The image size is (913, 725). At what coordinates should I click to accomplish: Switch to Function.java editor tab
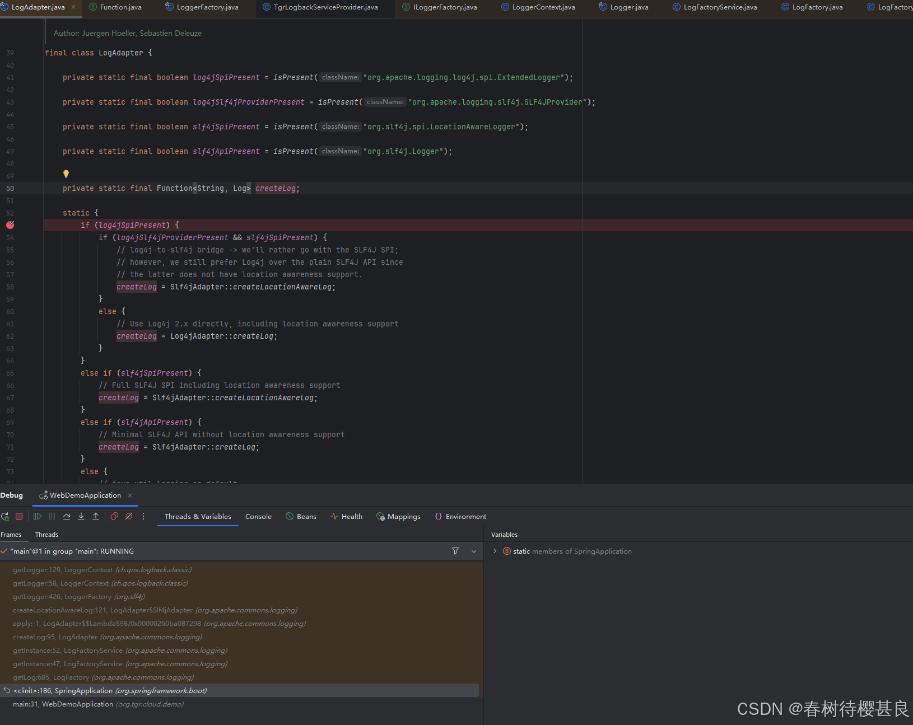click(x=115, y=7)
